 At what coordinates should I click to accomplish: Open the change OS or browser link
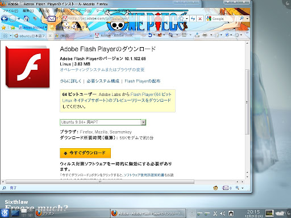[102, 70]
